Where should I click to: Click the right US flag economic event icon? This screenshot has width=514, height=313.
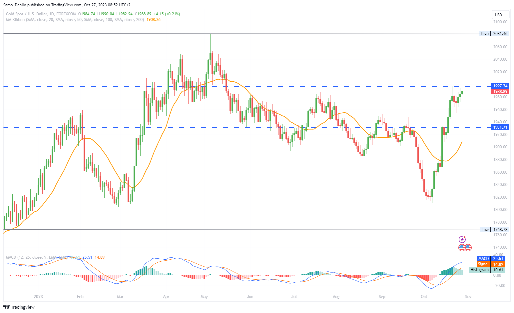(468, 247)
